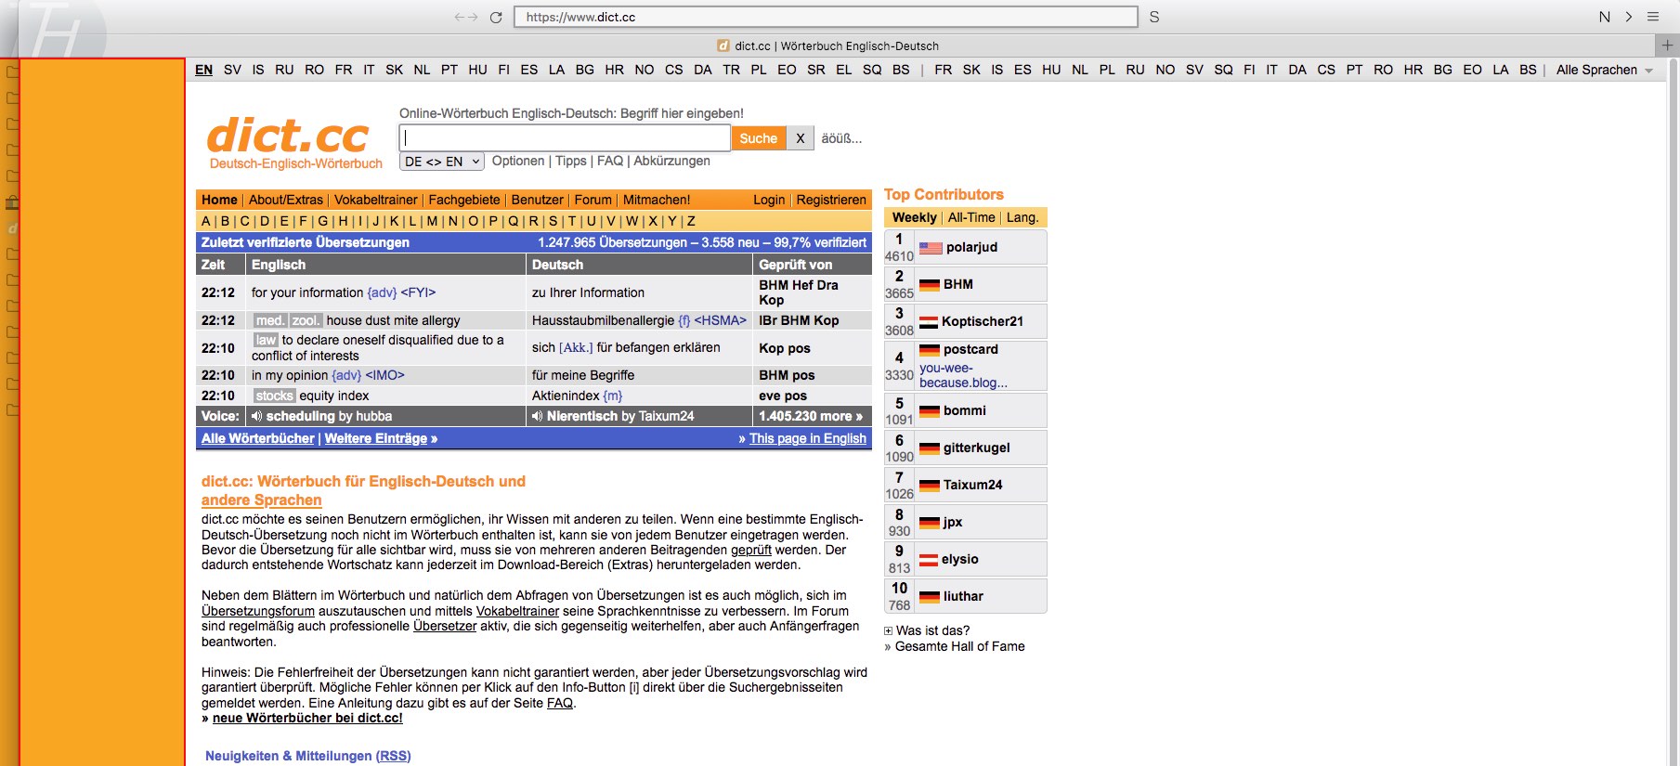This screenshot has height=766, width=1680.
Task: Play voice audio for 'scheduling'
Action: point(256,416)
